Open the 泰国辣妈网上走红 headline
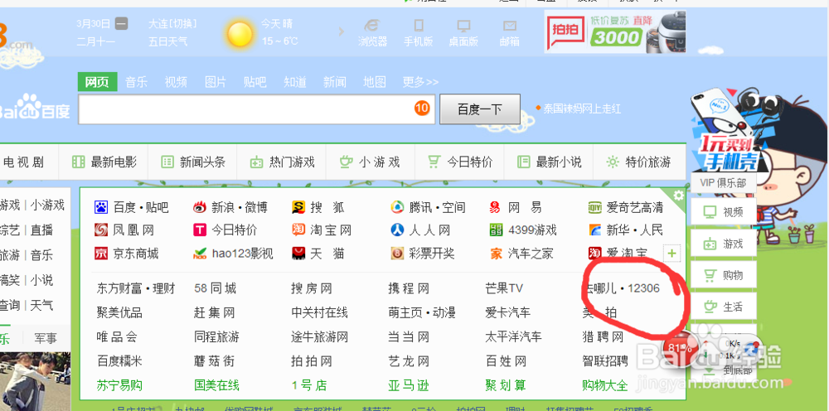 pos(582,109)
